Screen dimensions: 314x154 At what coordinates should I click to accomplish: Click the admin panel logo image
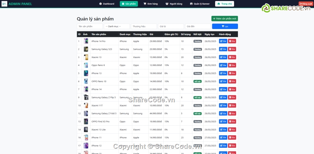tap(4, 4)
